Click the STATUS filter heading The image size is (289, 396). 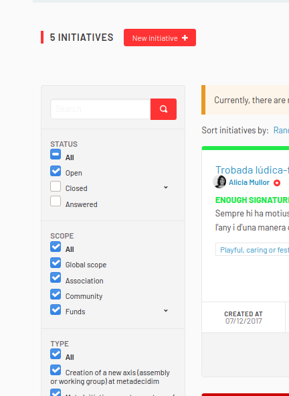click(x=64, y=144)
